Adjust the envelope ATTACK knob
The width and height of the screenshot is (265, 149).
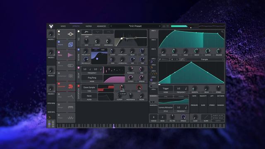click(x=174, y=51)
